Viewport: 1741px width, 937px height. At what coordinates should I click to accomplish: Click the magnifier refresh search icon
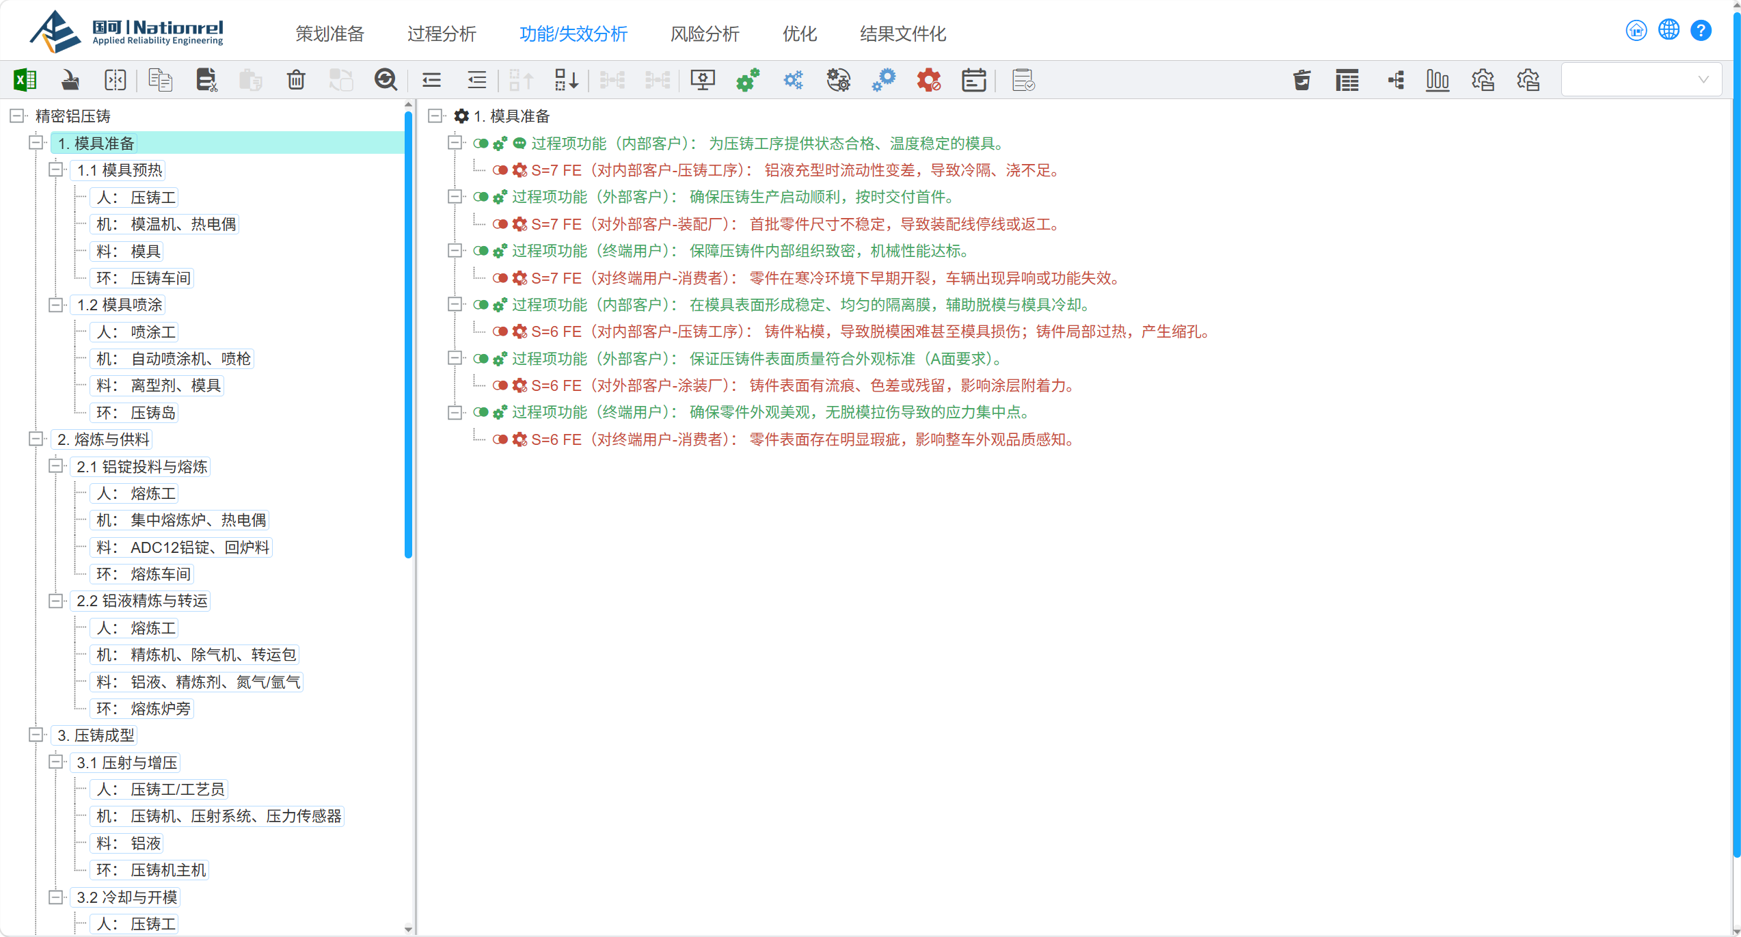tap(386, 80)
